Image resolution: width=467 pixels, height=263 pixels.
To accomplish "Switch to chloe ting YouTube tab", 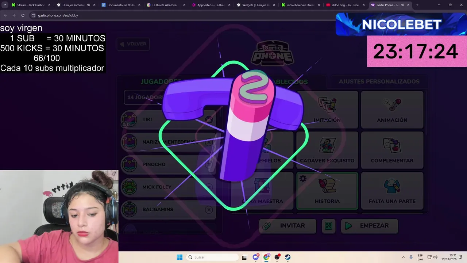I will [x=345, y=5].
